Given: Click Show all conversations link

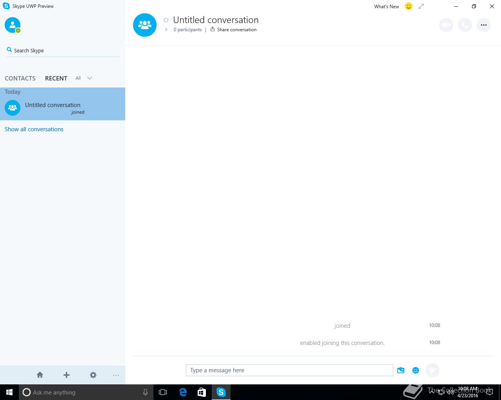Looking at the screenshot, I should [34, 129].
